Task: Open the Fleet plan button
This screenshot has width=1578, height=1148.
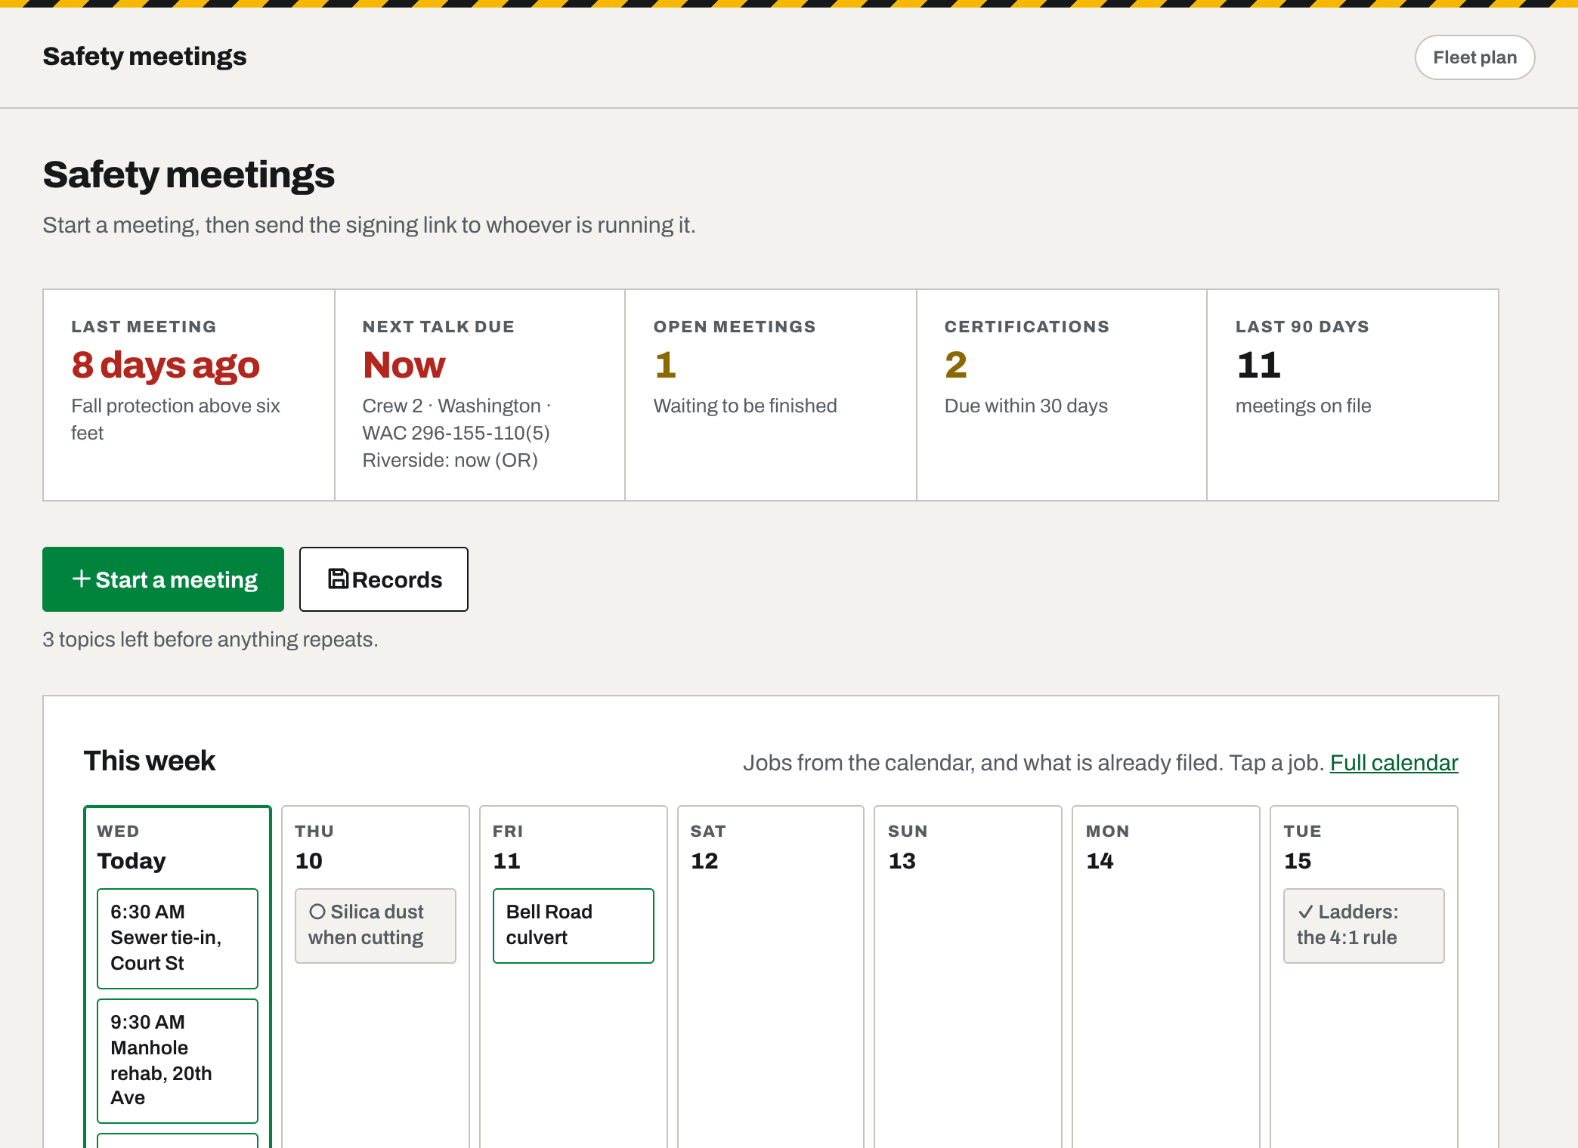Action: (x=1474, y=57)
